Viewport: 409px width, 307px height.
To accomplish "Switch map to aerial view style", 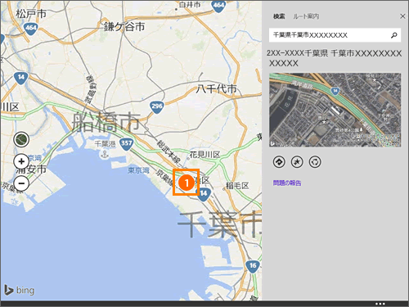I will coord(21,139).
